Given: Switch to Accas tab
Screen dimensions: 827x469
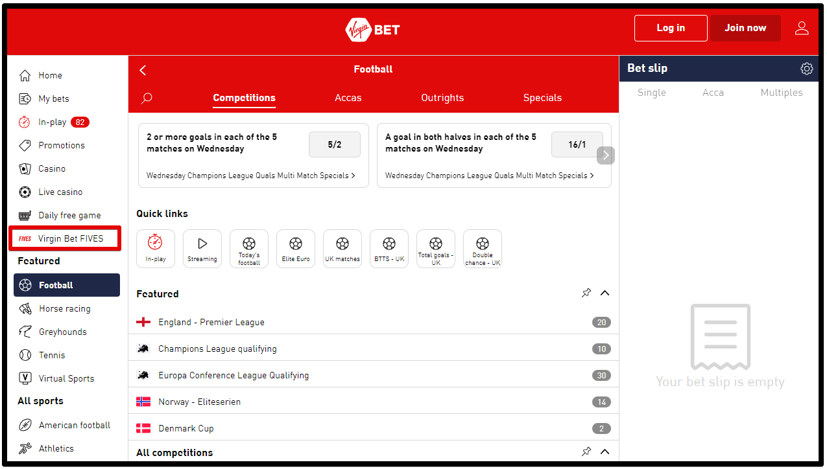Looking at the screenshot, I should tap(348, 98).
